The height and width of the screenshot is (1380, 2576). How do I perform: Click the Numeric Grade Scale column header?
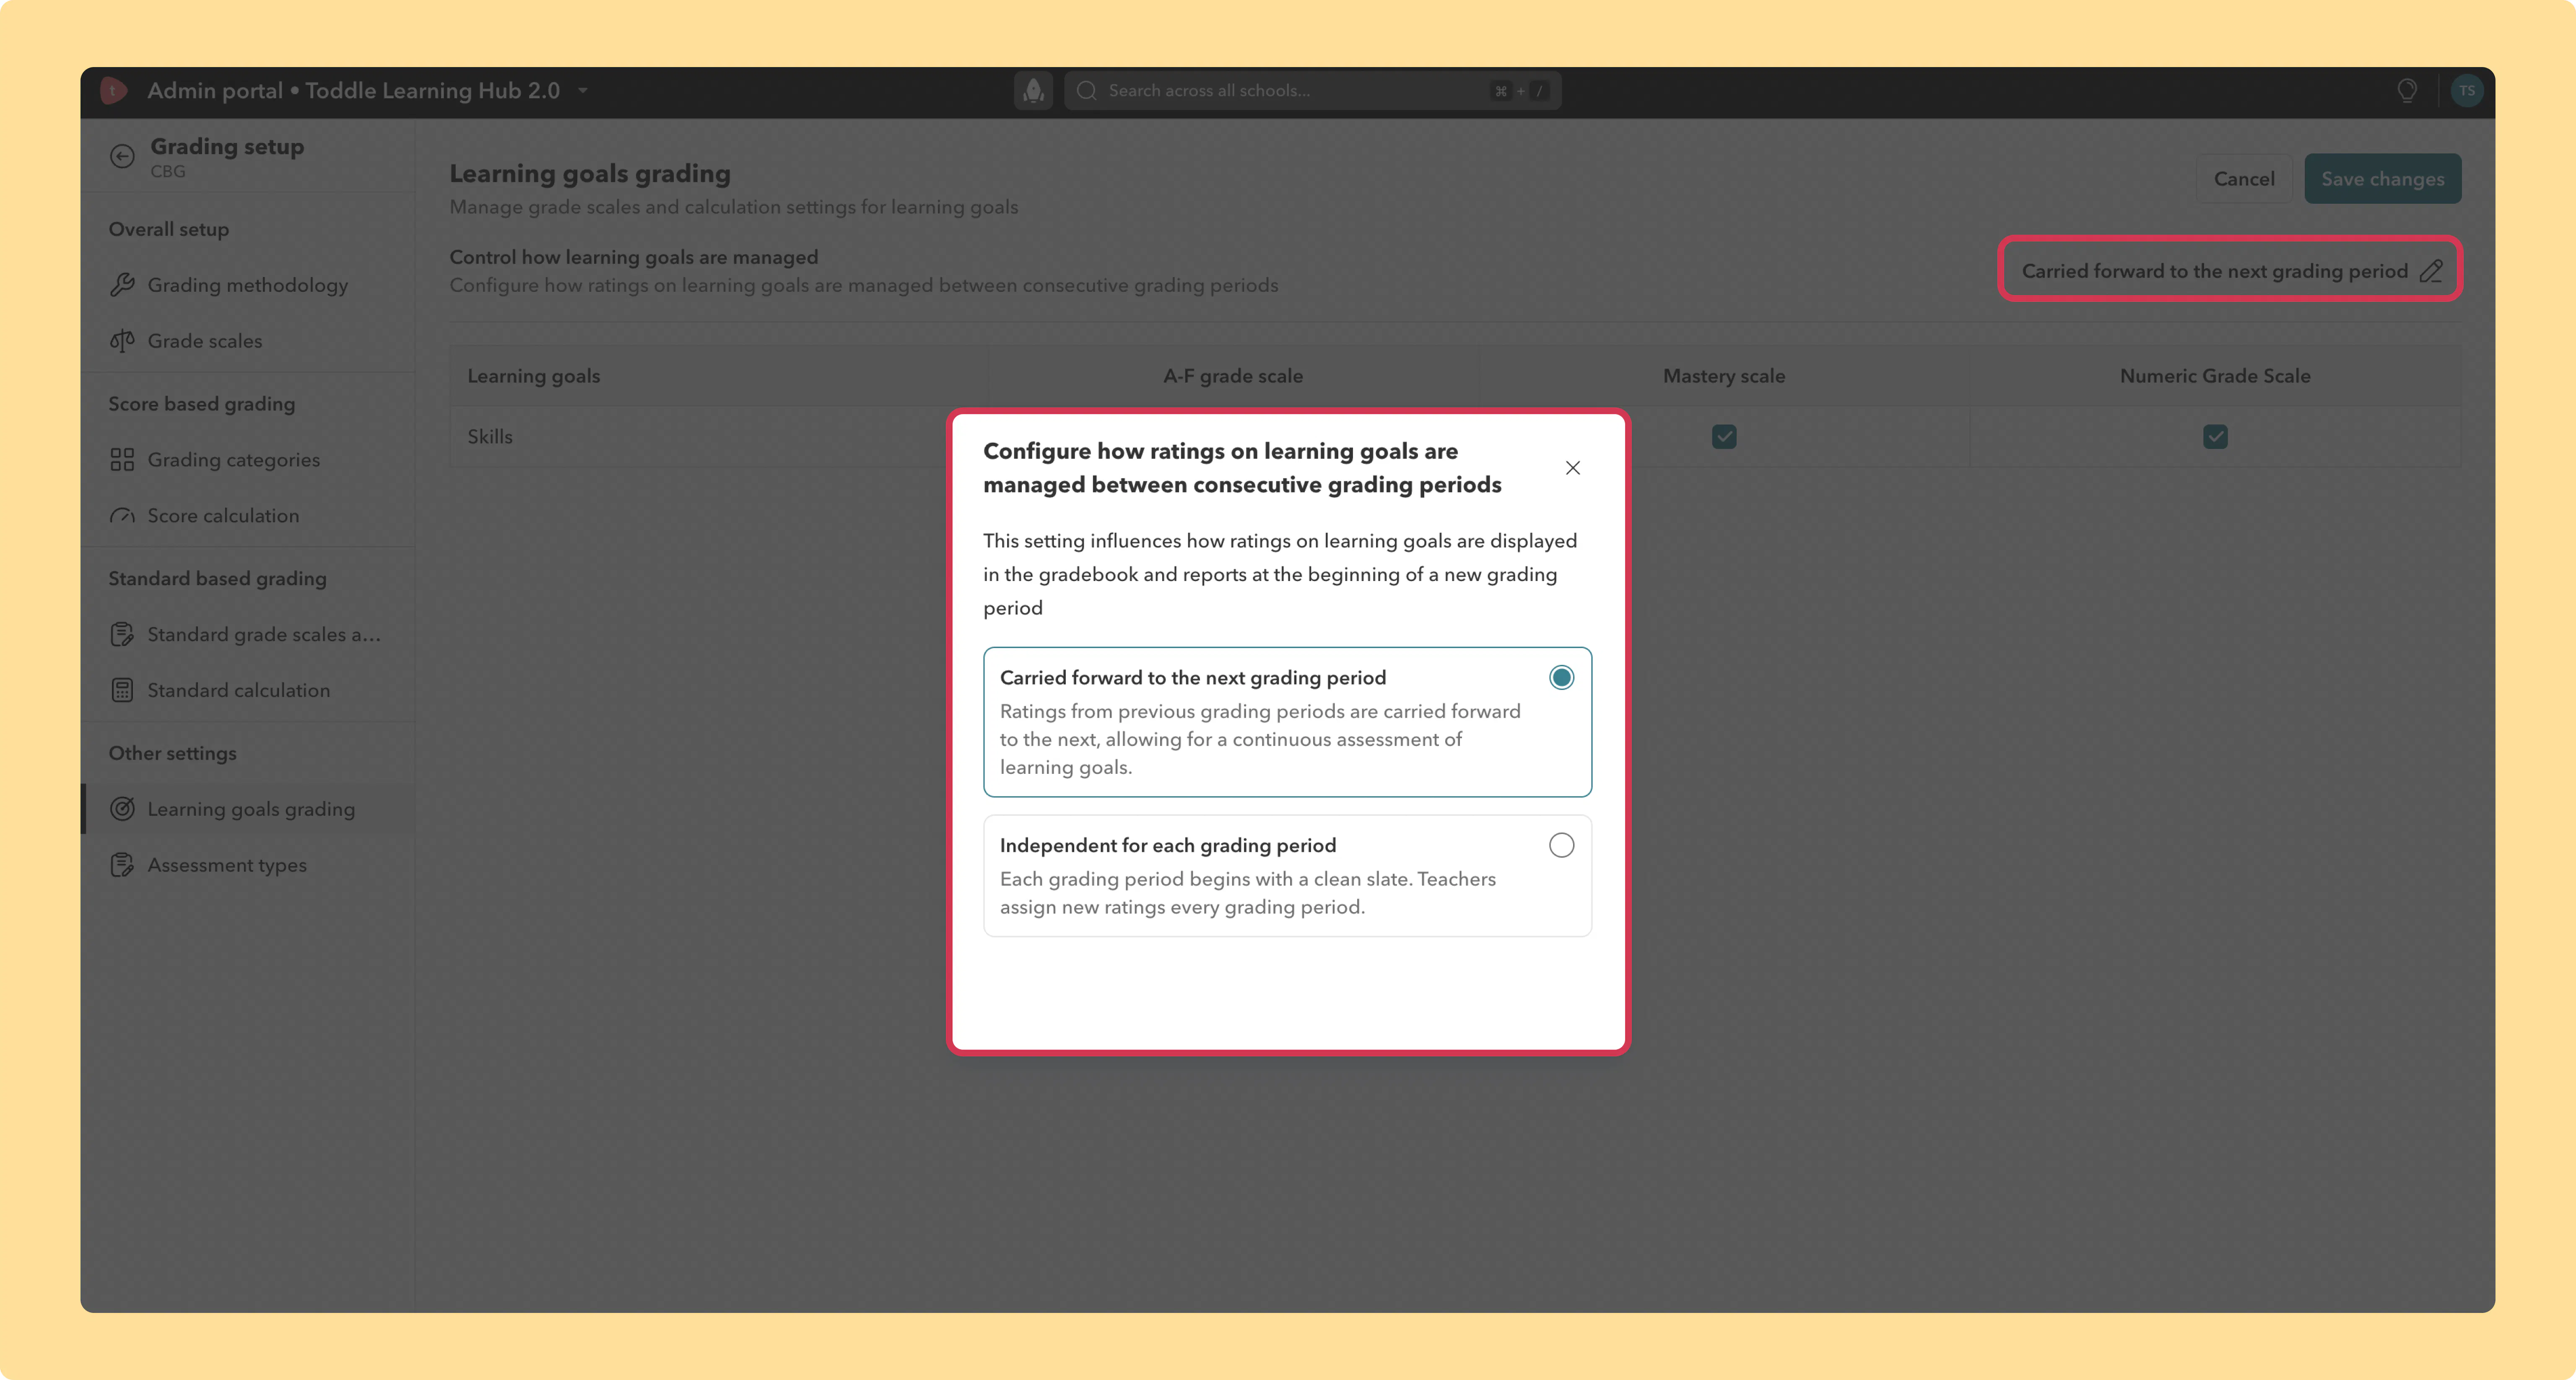point(2215,376)
